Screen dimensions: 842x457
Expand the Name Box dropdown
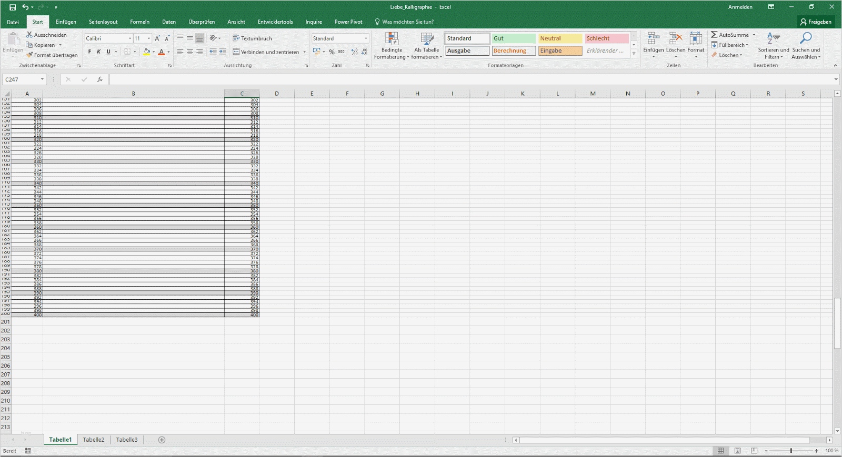[x=42, y=79]
